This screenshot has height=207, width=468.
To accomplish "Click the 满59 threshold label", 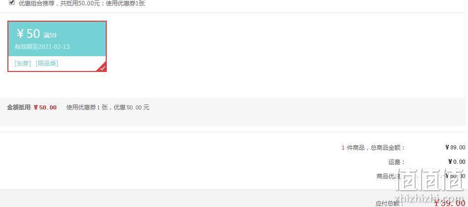I will pos(50,35).
